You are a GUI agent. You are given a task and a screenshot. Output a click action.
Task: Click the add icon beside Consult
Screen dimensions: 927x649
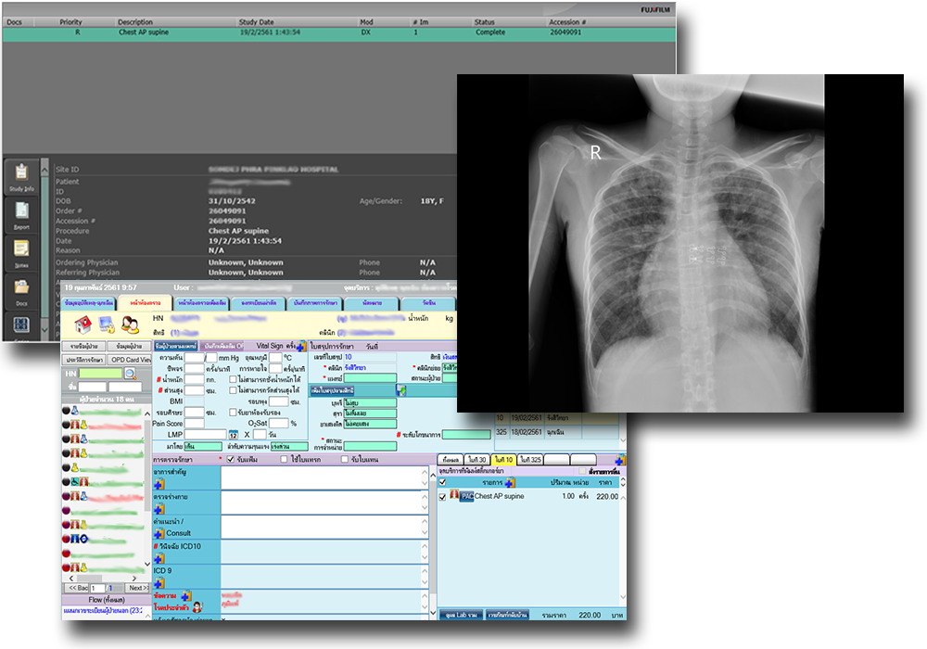click(159, 533)
